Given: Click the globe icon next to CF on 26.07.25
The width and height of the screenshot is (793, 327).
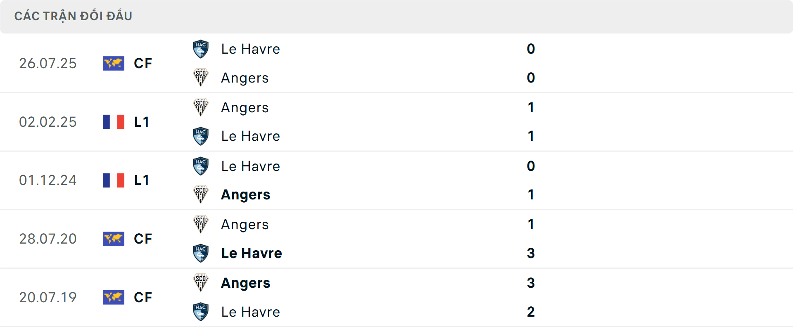Looking at the screenshot, I should click(x=113, y=63).
